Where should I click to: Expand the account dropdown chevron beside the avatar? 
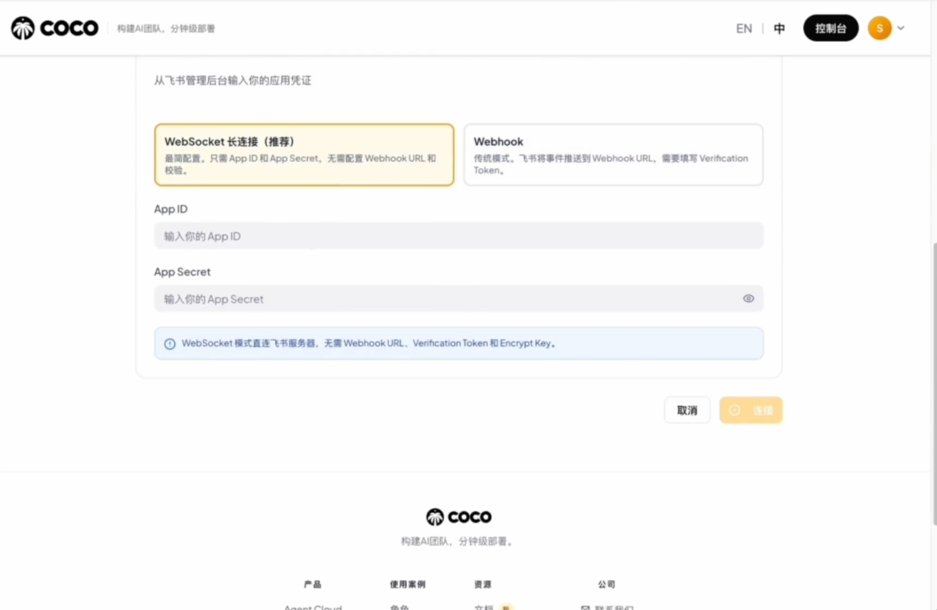901,28
